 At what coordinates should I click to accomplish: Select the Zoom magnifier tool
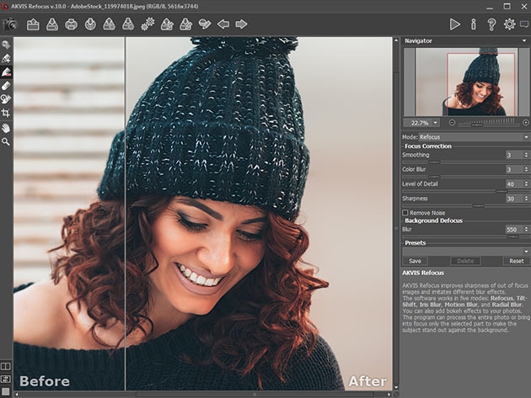pos(6,141)
